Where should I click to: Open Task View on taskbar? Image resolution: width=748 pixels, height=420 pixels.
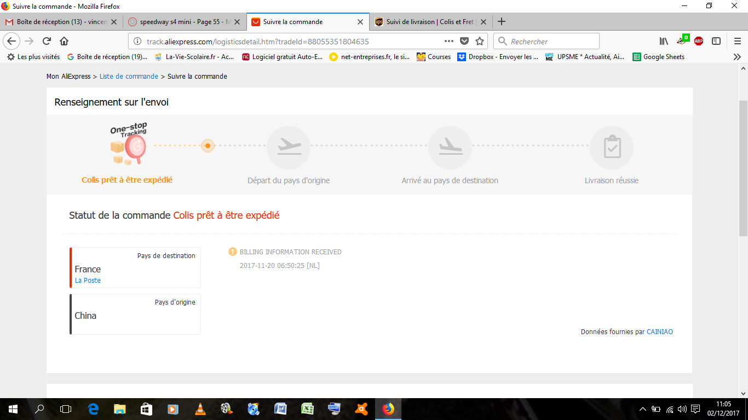click(66, 409)
